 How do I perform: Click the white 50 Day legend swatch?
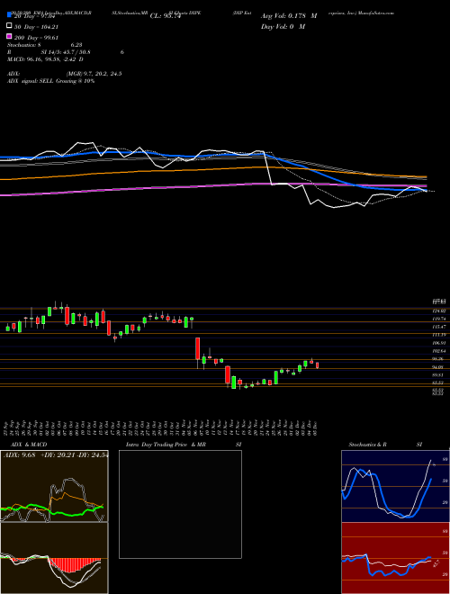(x=9, y=26)
